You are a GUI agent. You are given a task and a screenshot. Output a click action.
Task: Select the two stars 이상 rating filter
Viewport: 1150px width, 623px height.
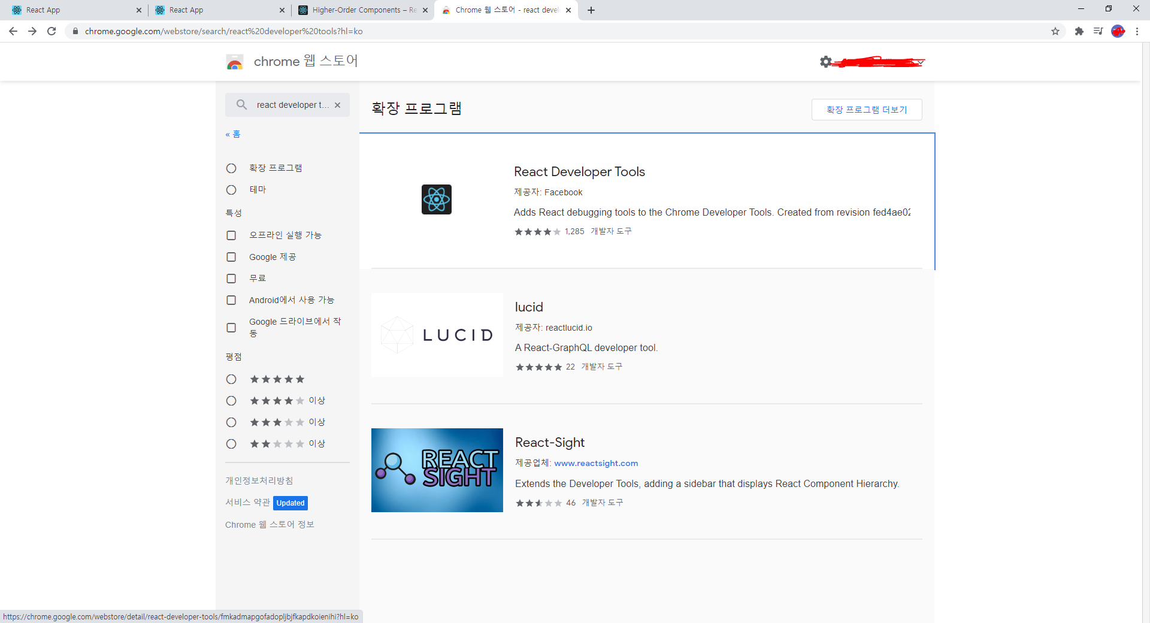[x=231, y=444]
